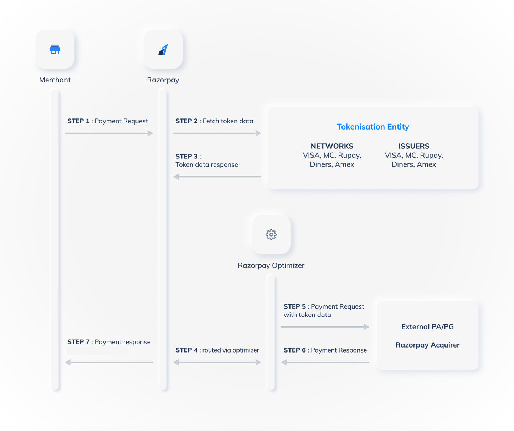Image resolution: width=514 pixels, height=431 pixels.
Task: Select the Razorpay Optimizer label
Action: click(271, 266)
